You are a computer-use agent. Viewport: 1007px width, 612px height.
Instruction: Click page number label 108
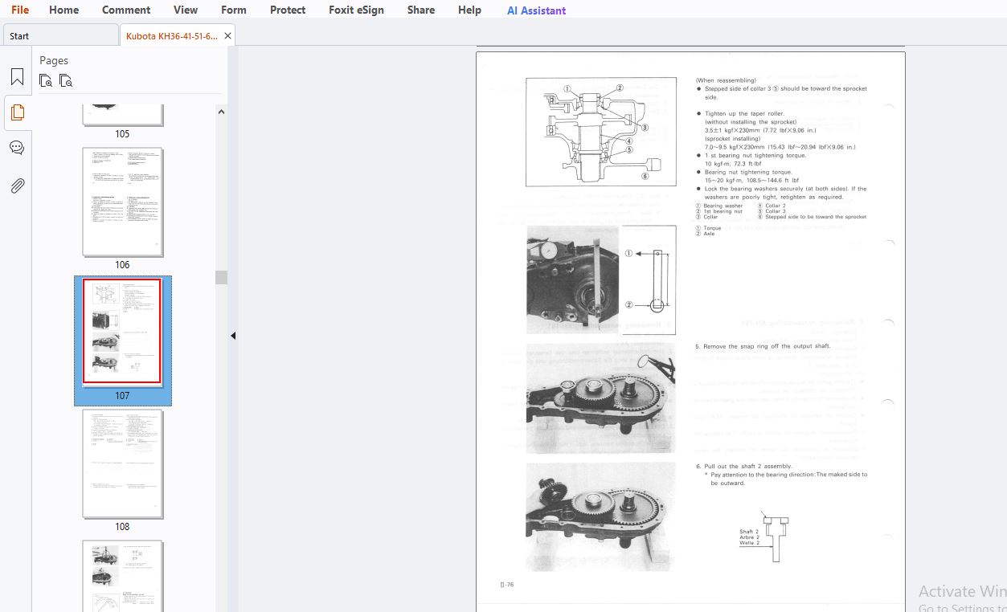pyautogui.click(x=122, y=526)
